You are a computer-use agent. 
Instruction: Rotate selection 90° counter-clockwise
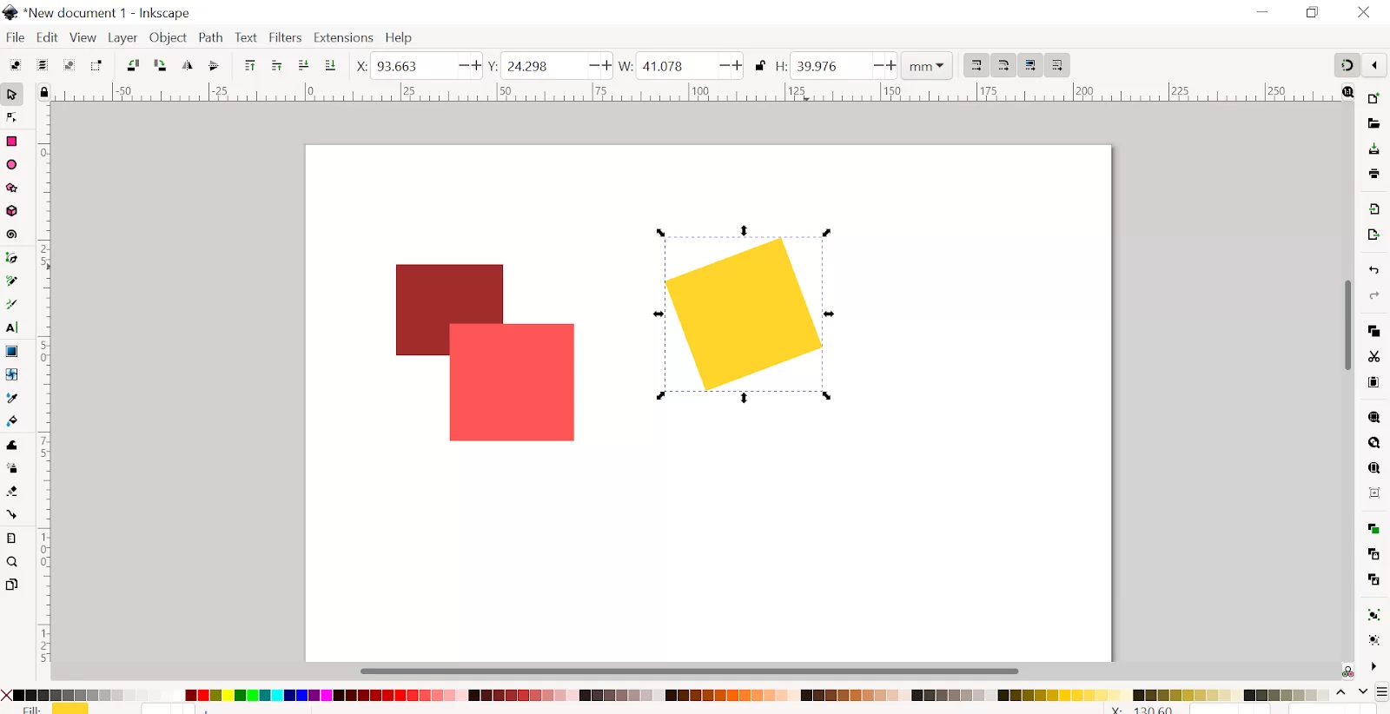tap(133, 66)
